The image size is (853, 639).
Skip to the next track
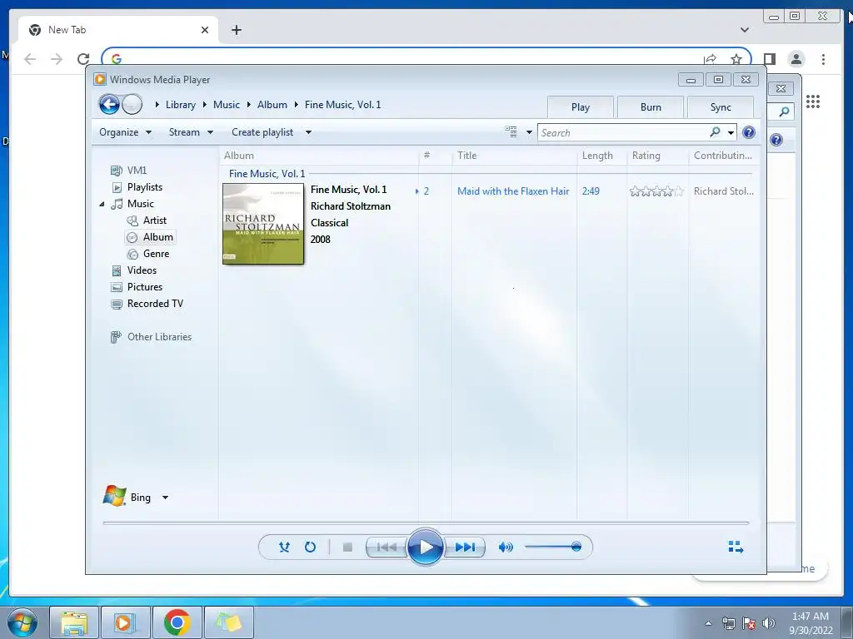coord(465,547)
